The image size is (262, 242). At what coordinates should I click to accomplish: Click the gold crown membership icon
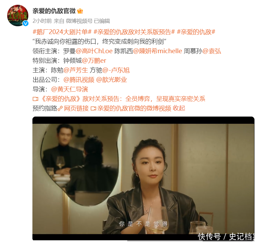(80, 11)
